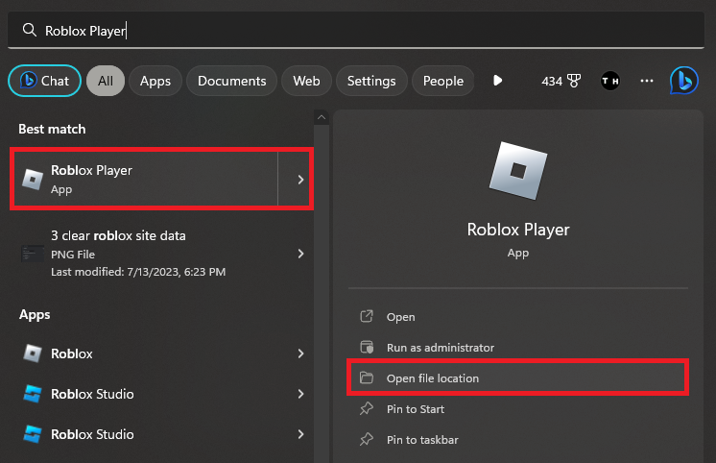Click the Open action's launch icon
The width and height of the screenshot is (716, 463).
[367, 316]
